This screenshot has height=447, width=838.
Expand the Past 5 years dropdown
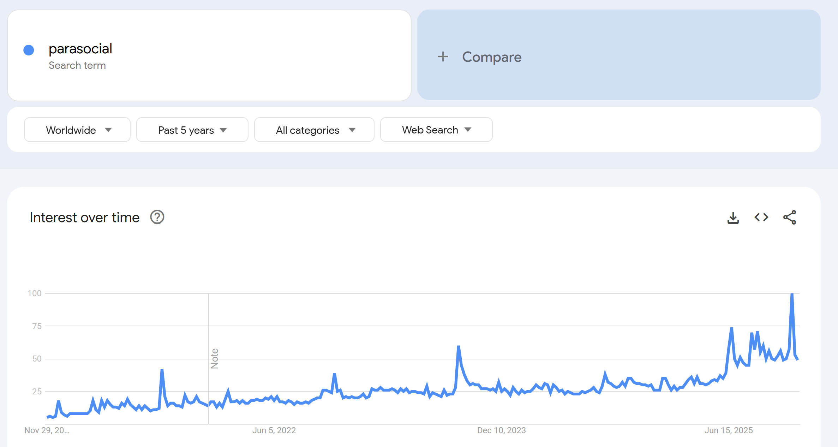point(192,130)
